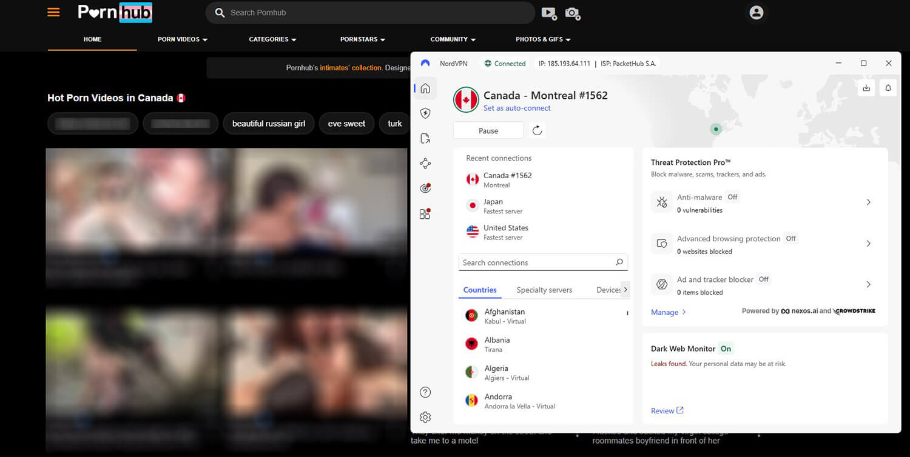The height and width of the screenshot is (457, 910).
Task: Open the notifications bell
Action: tap(888, 87)
